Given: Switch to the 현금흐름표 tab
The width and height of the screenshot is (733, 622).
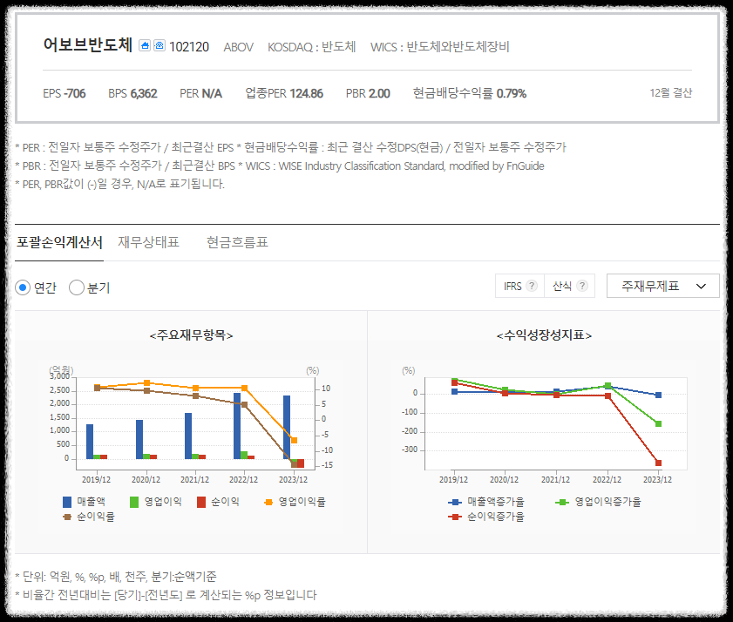Looking at the screenshot, I should click(237, 242).
